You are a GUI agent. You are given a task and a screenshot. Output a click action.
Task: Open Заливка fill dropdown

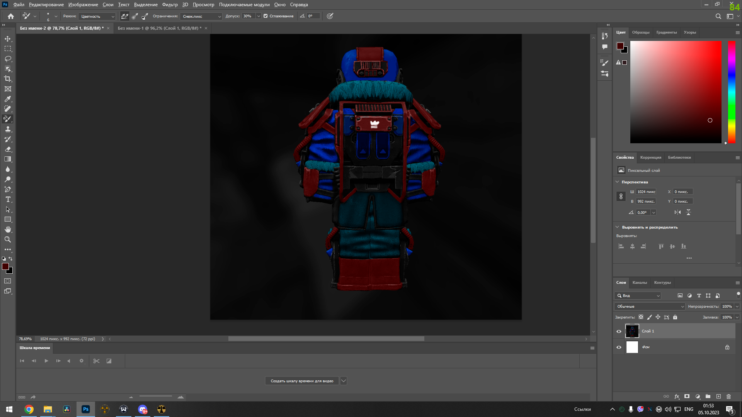(x=737, y=317)
